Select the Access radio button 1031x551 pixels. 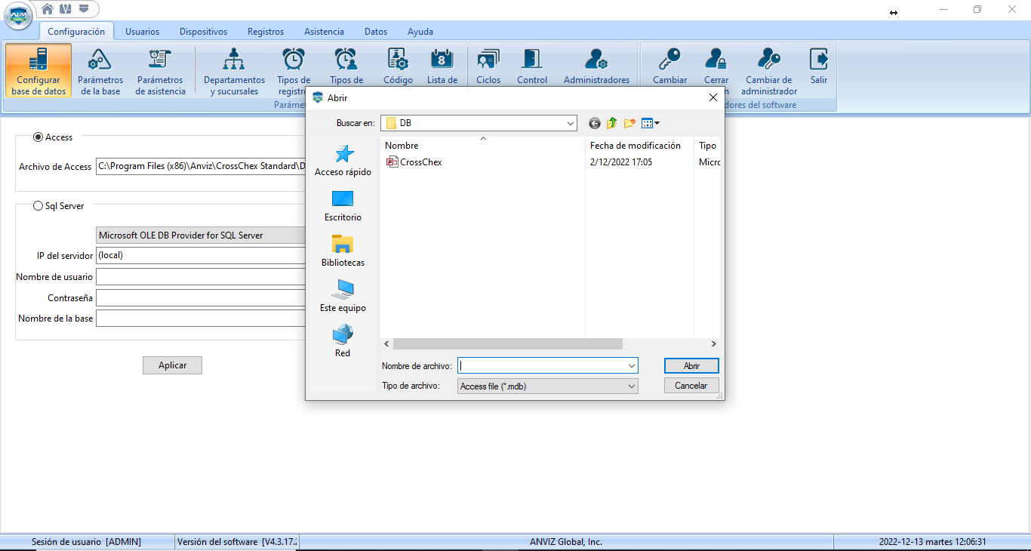[x=38, y=137]
